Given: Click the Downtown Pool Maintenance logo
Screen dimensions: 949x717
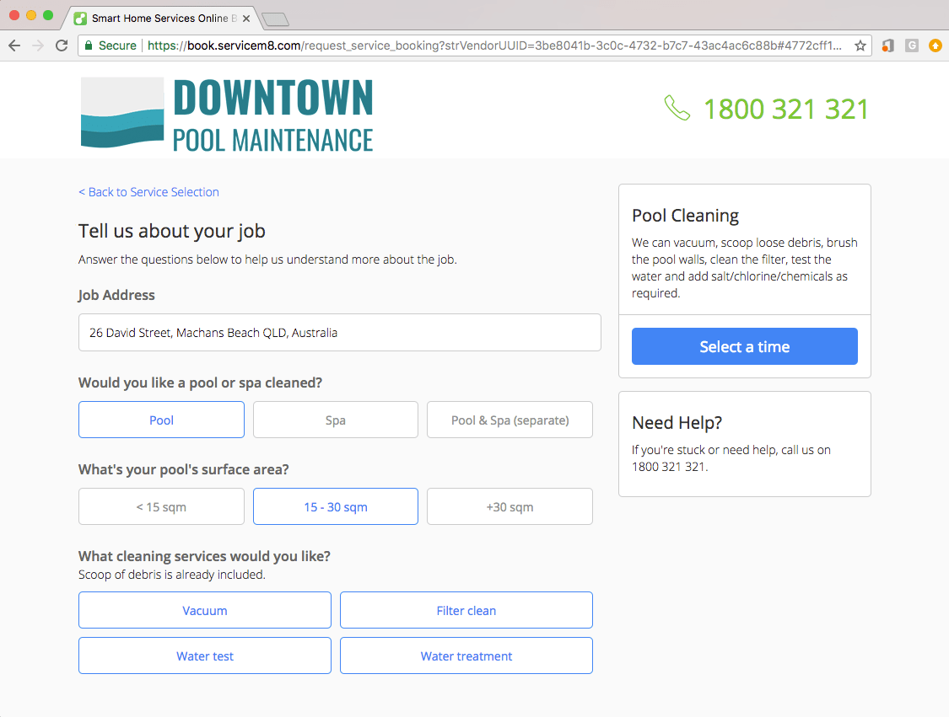Looking at the screenshot, I should 227,113.
